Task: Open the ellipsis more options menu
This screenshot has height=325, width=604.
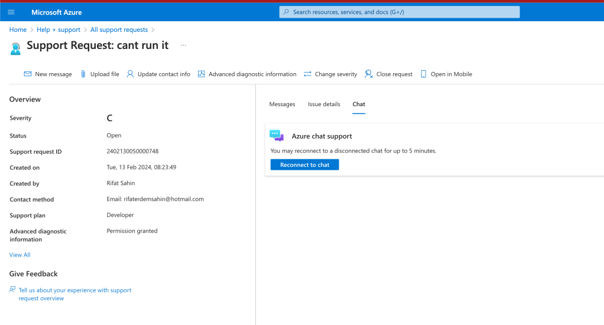Action: (x=183, y=45)
